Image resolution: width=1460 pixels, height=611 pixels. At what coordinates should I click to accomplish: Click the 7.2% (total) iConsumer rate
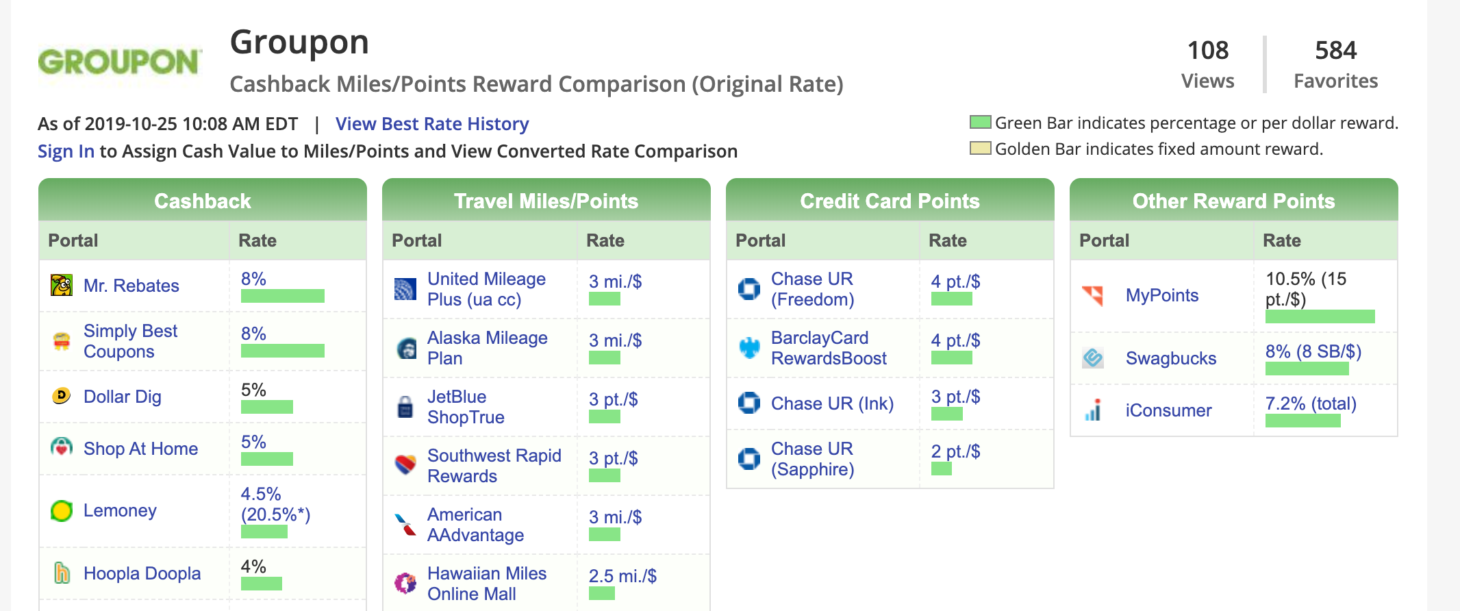coord(1311,403)
